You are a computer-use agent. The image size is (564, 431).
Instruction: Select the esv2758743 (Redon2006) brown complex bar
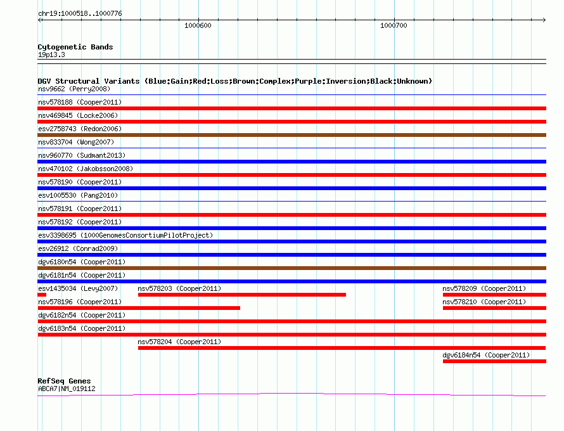click(x=292, y=135)
